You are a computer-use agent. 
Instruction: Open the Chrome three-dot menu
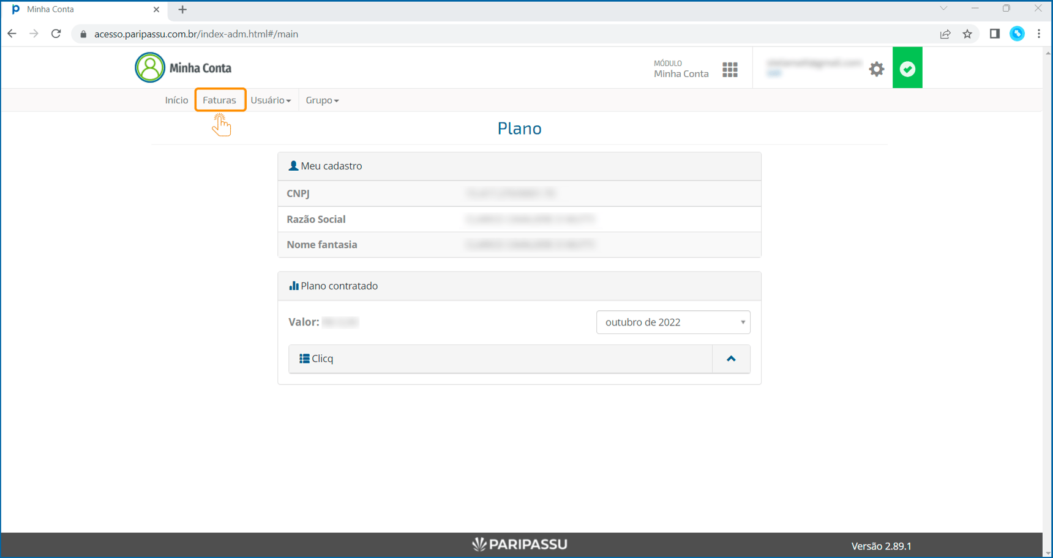1039,34
